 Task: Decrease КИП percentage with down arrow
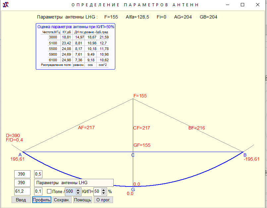tap(103, 193)
